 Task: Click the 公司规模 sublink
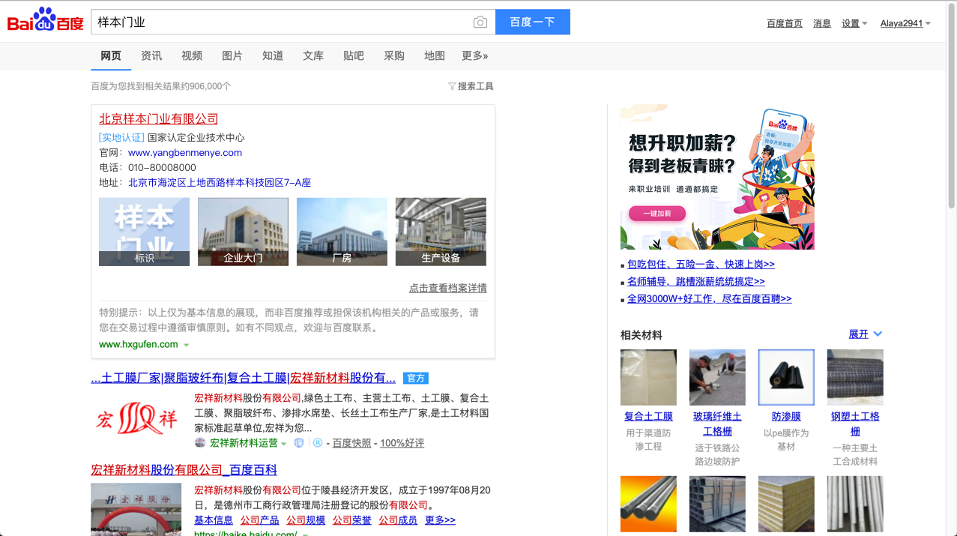[306, 520]
